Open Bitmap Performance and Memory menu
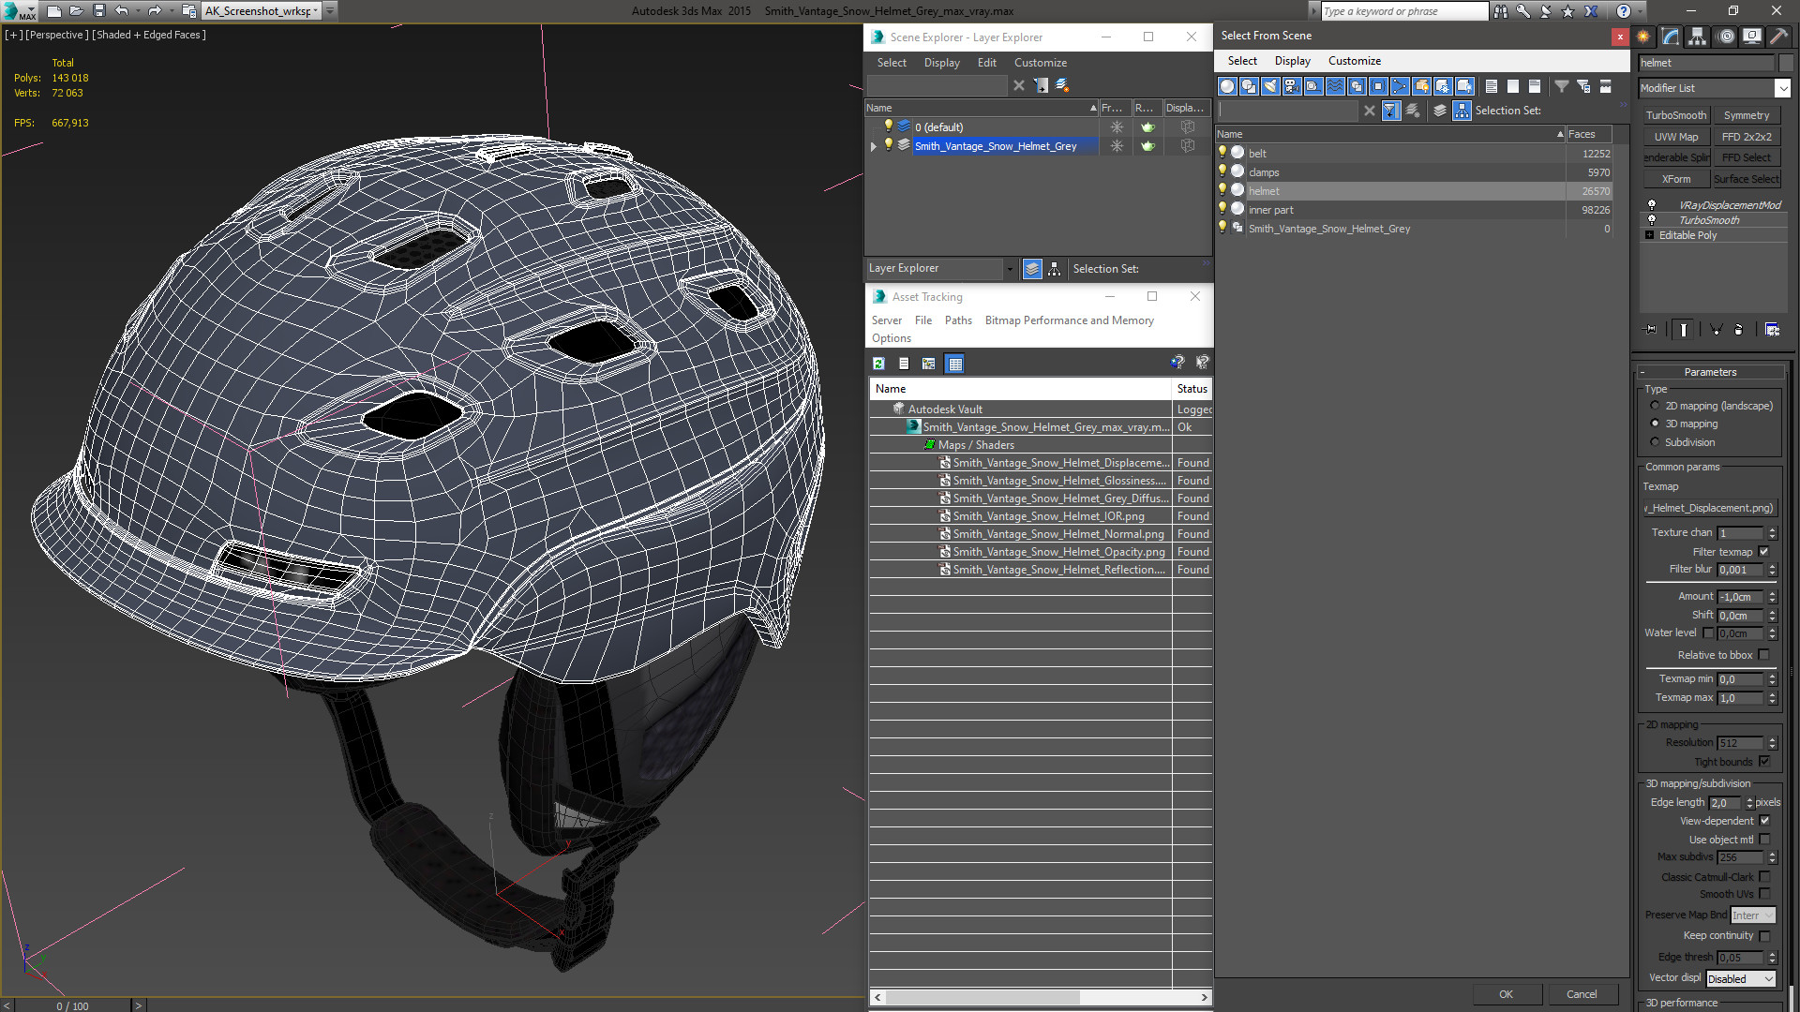 click(1069, 320)
